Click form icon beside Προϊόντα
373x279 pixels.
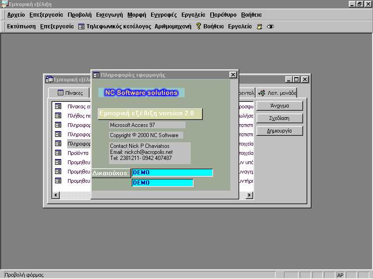(x=58, y=153)
